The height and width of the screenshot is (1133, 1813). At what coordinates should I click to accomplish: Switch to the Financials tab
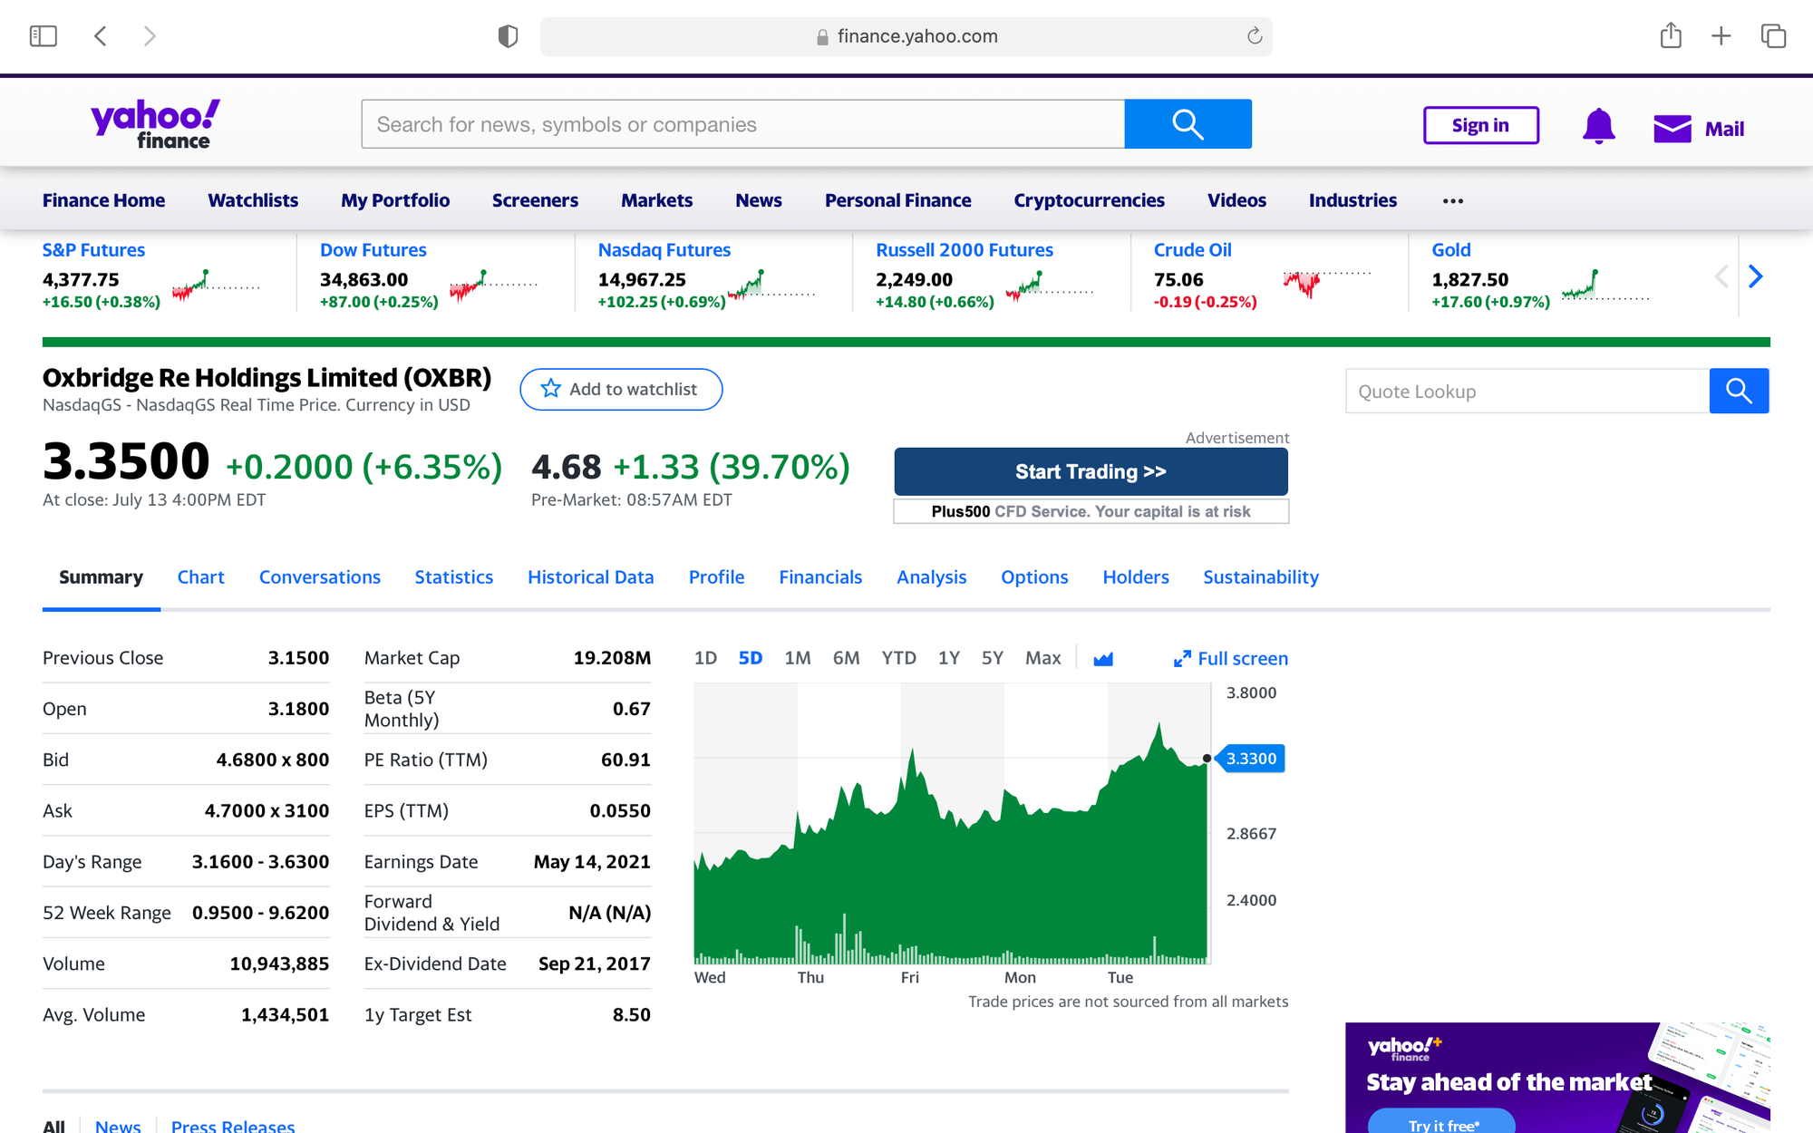pos(819,576)
